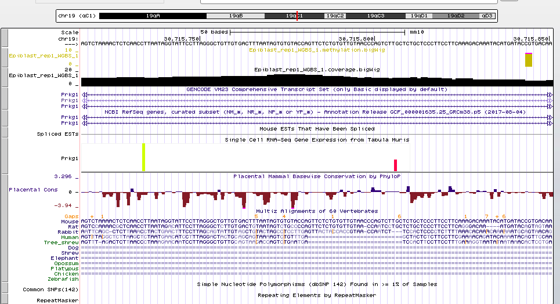Click the Mouse row label in the alignment
The height and width of the screenshot is (304, 560).
[x=70, y=222]
